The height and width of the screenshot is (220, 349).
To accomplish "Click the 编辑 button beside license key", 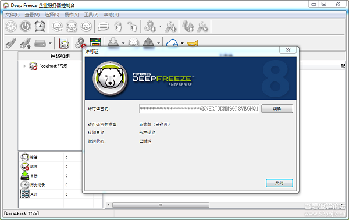I will [277, 109].
